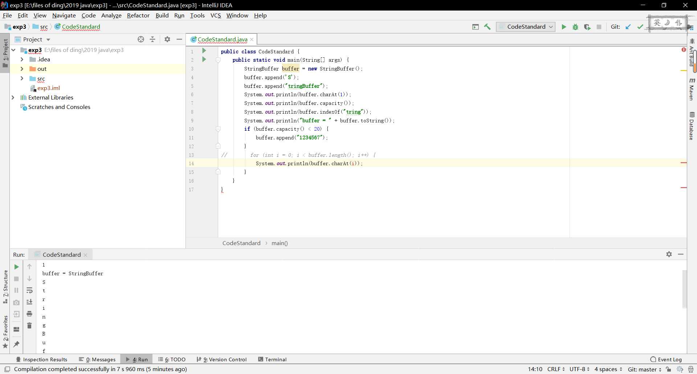Open the Maven side panel

(x=692, y=89)
